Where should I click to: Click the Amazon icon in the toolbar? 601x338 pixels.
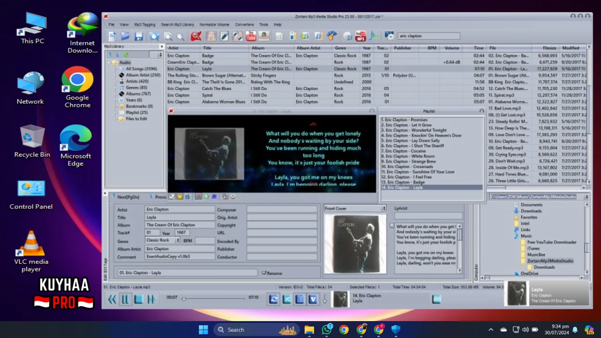pos(263,36)
